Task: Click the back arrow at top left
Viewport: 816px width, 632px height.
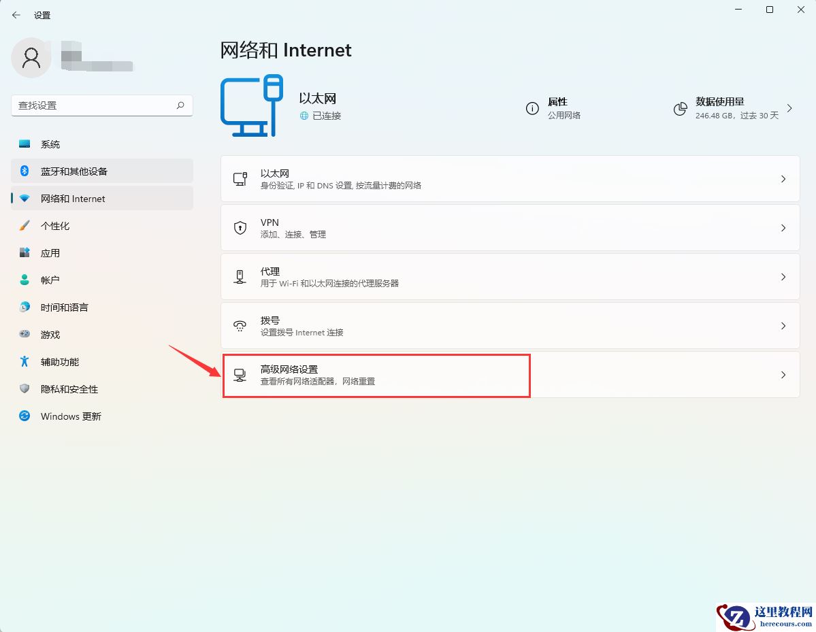Action: pos(15,14)
